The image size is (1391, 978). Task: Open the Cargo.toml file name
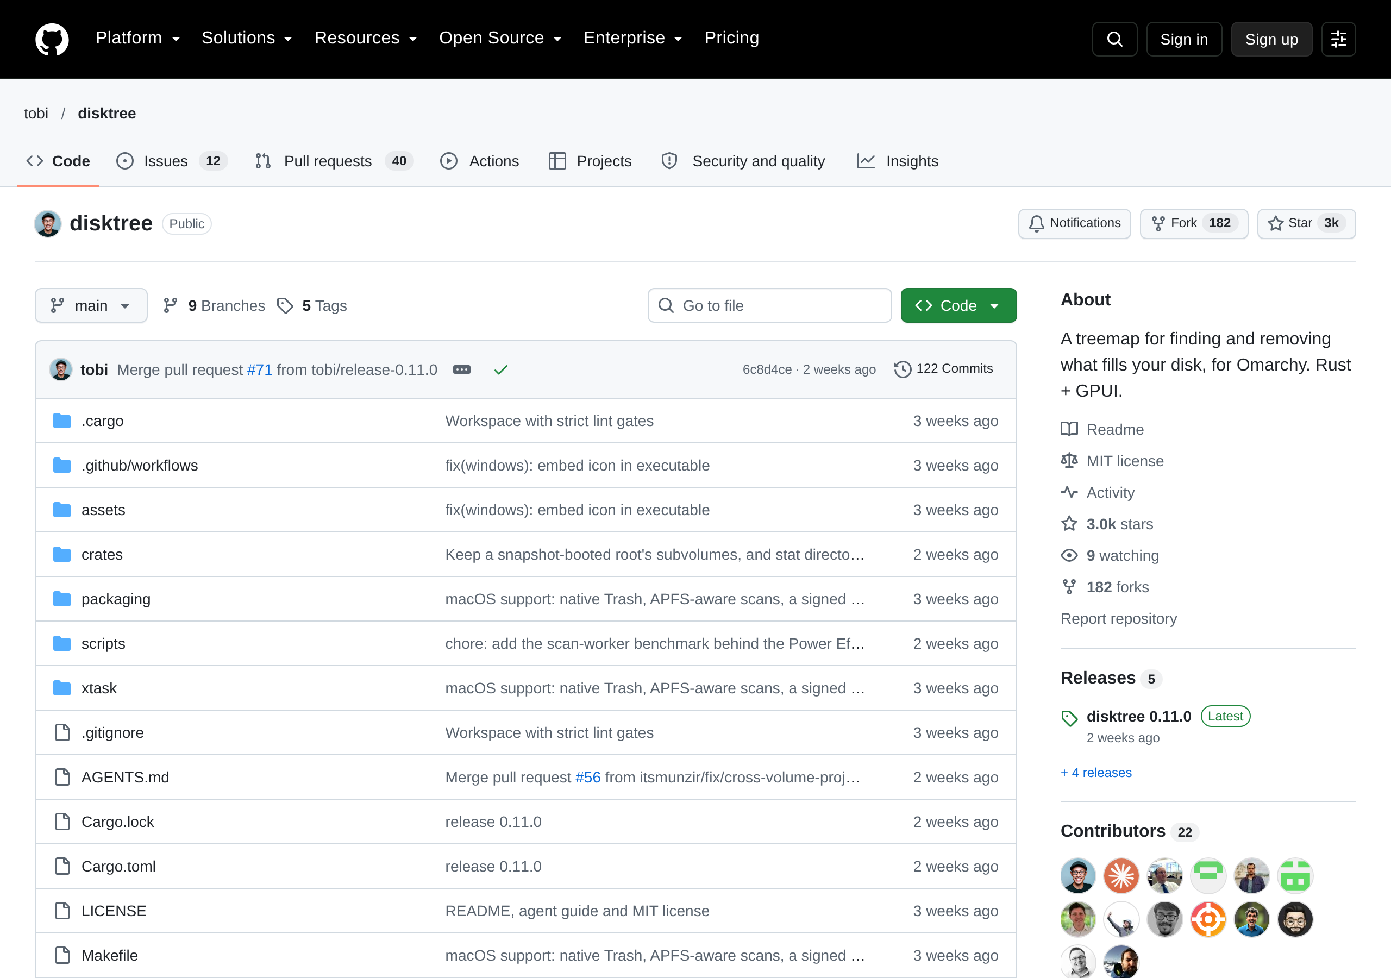tap(118, 867)
